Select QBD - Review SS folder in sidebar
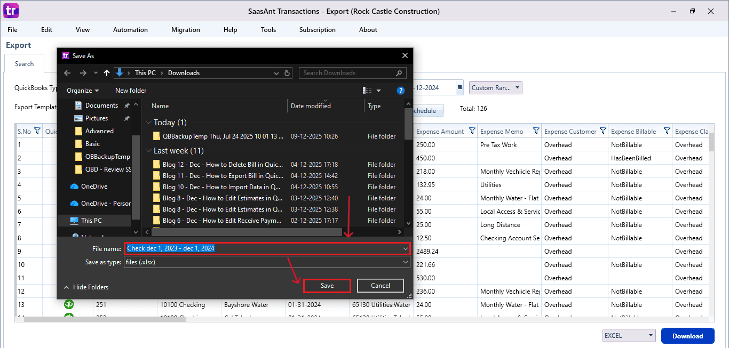Image resolution: width=729 pixels, height=348 pixels. click(108, 169)
